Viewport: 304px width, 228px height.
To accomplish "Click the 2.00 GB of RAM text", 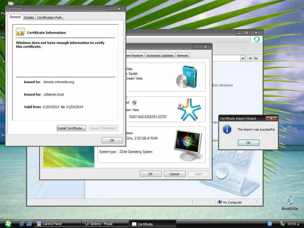I will coord(146,138).
